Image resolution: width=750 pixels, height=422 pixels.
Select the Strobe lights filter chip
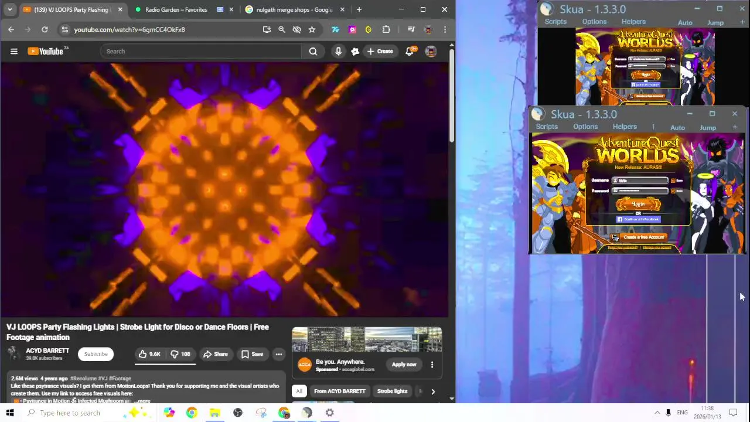pos(392,392)
